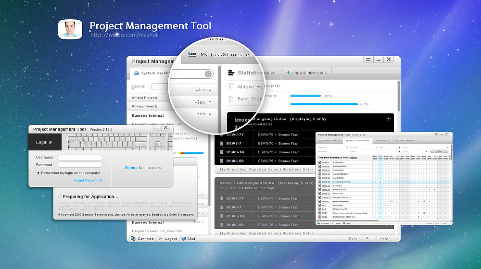Click document icon for BSWS-56 in black panel
The image size is (481, 269).
click(221, 161)
